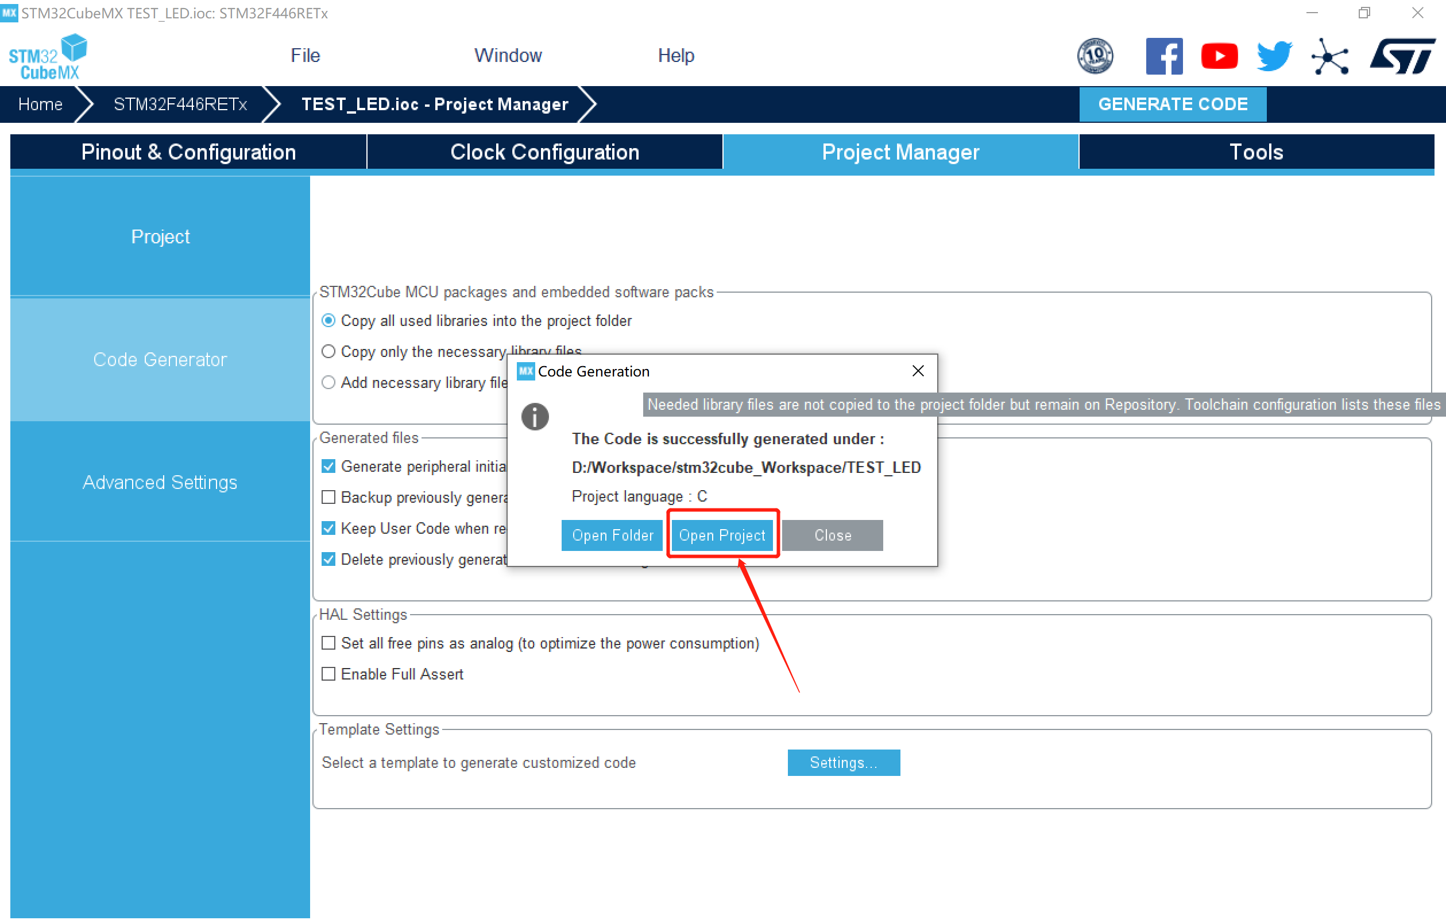Open the ST Facebook page icon

1163,56
